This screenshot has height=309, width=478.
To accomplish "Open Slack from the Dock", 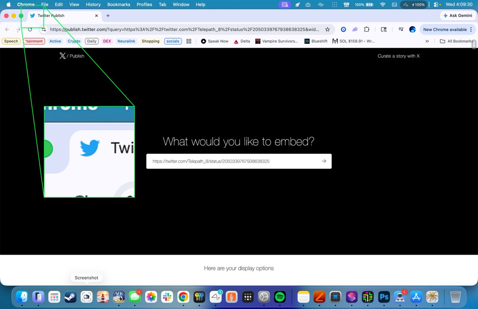I will 167,297.
